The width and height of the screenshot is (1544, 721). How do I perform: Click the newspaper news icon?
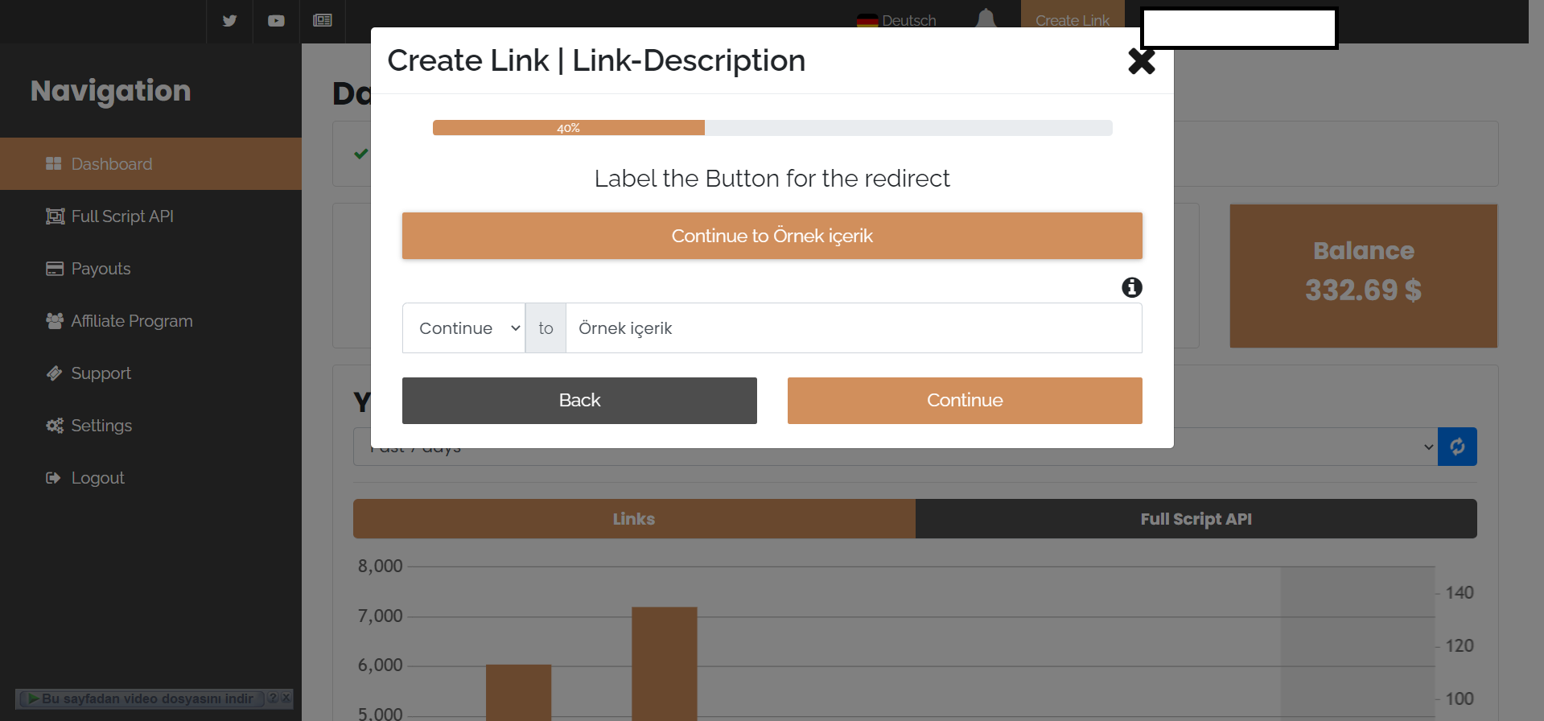[323, 21]
